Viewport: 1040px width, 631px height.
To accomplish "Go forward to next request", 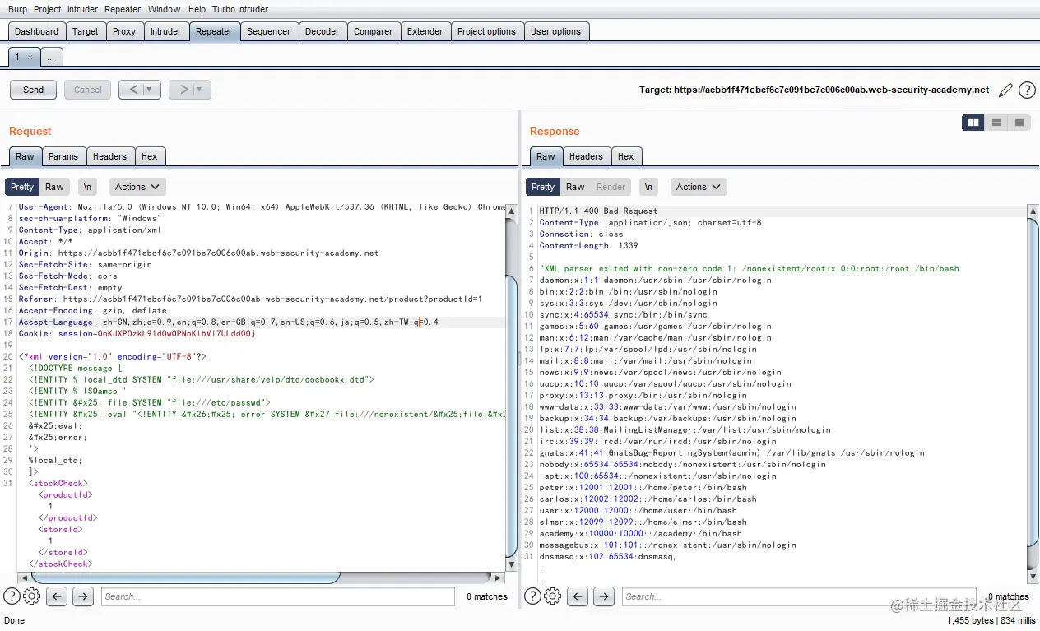I will 183,90.
